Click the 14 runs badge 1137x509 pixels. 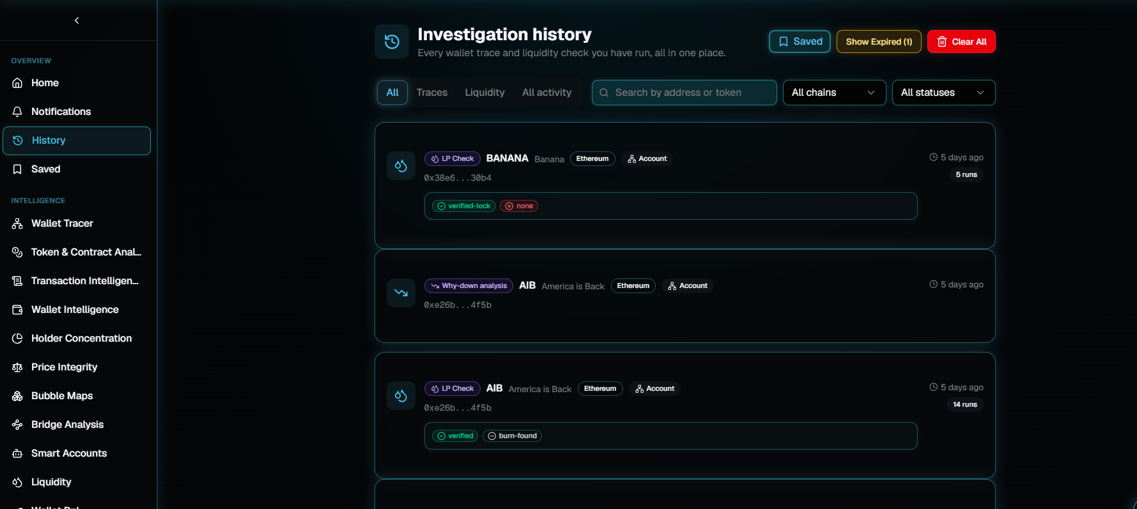click(x=965, y=404)
